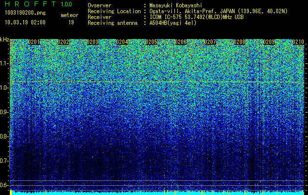Click the meteor count value 19

pyautogui.click(x=71, y=22)
